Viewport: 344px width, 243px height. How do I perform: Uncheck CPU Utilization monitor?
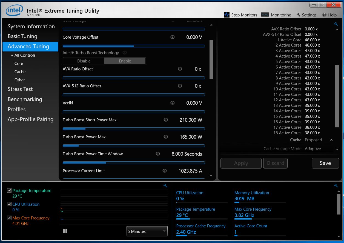(9, 204)
